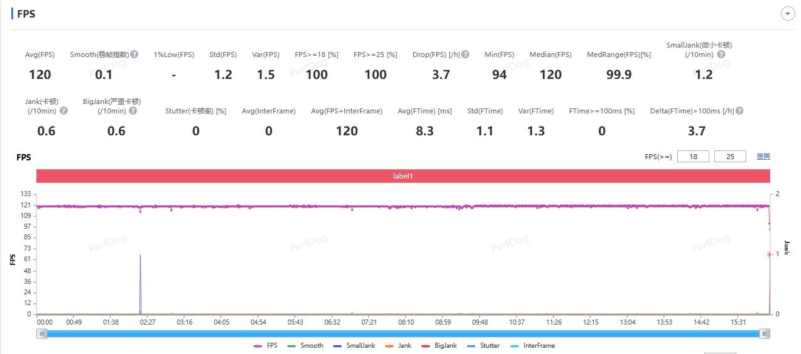801x354 pixels.
Task: Focus the FPS threshold field showing 25
Action: tap(730, 157)
